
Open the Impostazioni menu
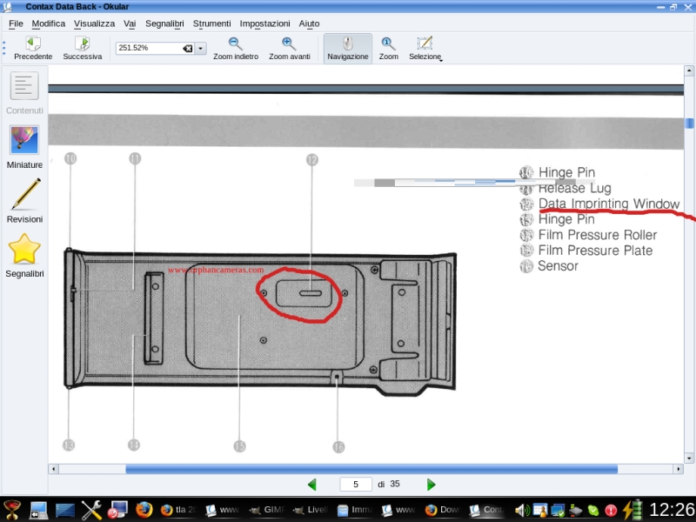coord(265,23)
